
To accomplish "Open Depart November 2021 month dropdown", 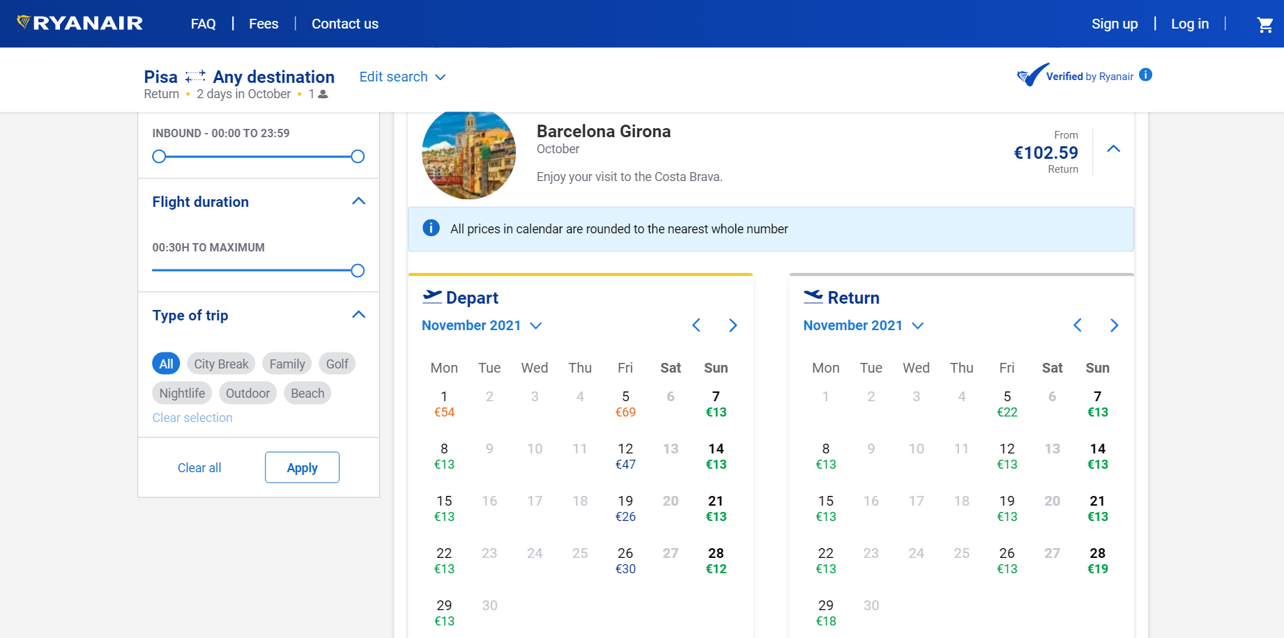I will click(482, 325).
